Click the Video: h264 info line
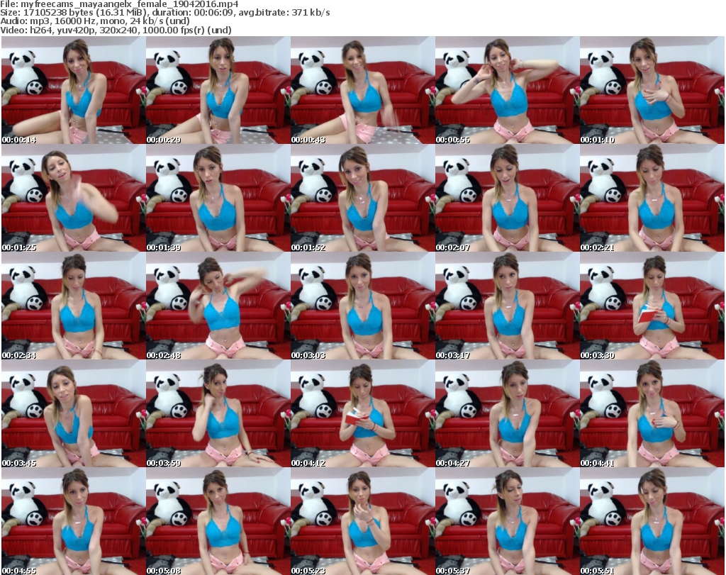726x575 pixels. pyautogui.click(x=116, y=30)
